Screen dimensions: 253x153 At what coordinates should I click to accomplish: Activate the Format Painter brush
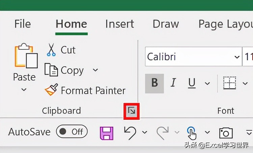click(52, 90)
